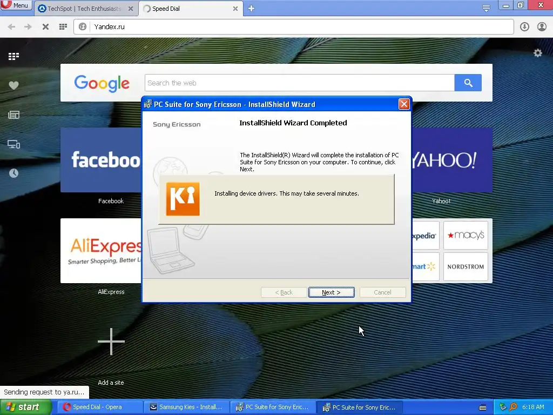Click the blue Google search button

coord(468,83)
